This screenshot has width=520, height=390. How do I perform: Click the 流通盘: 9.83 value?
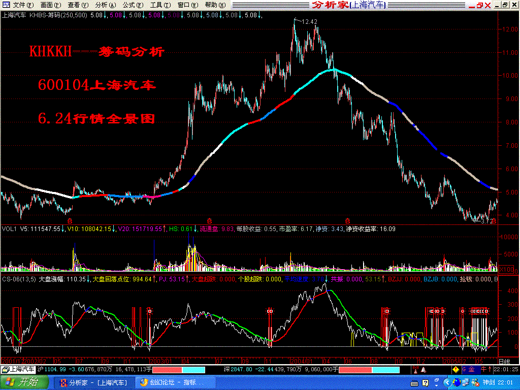point(216,229)
